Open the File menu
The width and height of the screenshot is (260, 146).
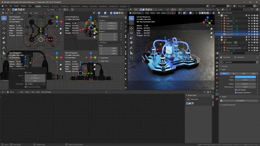6,6
